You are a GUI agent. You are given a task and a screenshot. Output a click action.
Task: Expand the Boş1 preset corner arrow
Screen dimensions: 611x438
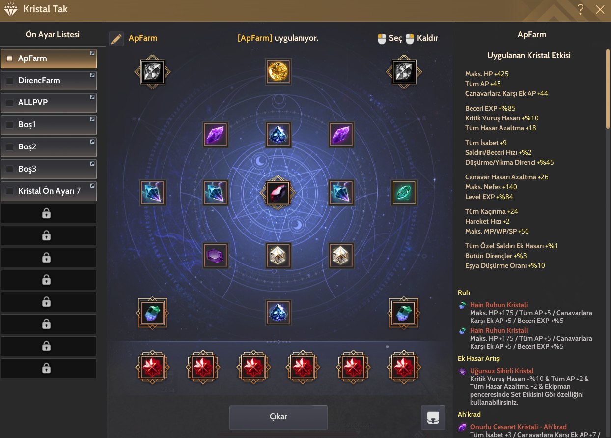coord(92,119)
